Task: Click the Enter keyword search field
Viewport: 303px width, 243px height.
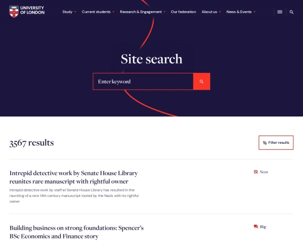Action: click(143, 82)
